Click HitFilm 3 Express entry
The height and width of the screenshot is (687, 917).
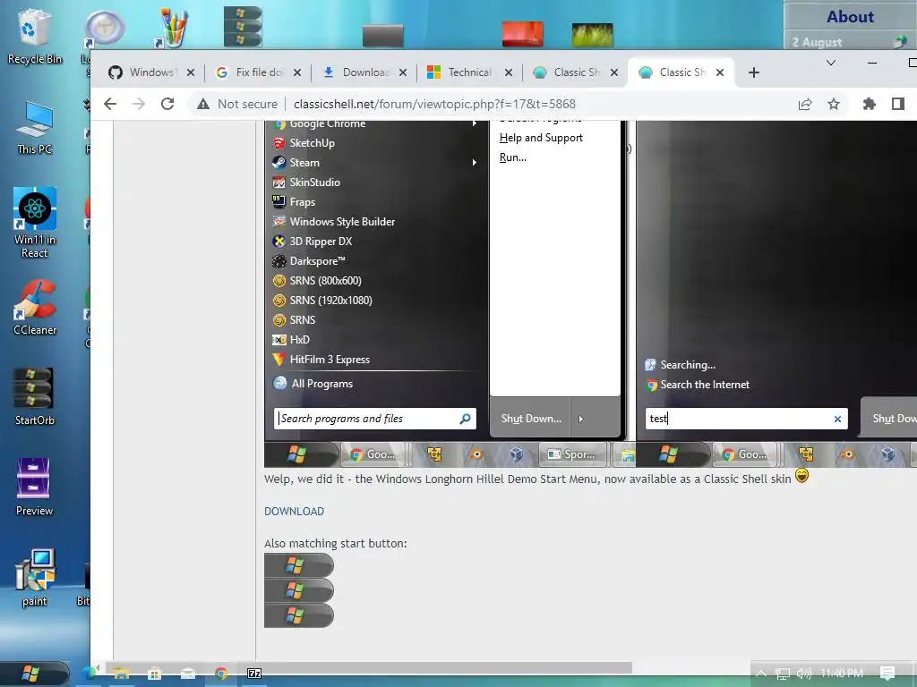[x=330, y=360]
